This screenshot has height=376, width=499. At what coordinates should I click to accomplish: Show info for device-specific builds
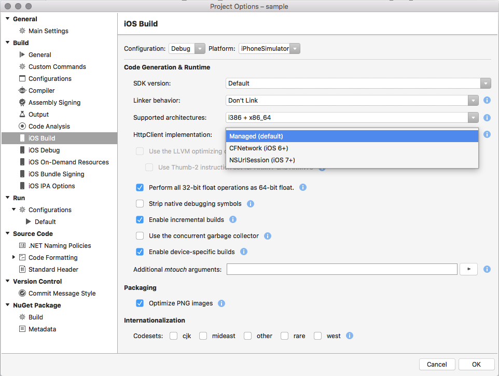click(x=244, y=252)
